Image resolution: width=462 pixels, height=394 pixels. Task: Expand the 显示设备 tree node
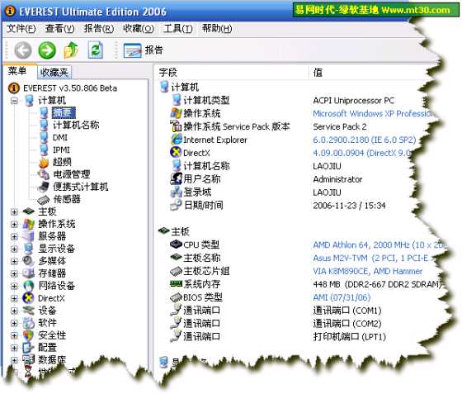click(14, 249)
